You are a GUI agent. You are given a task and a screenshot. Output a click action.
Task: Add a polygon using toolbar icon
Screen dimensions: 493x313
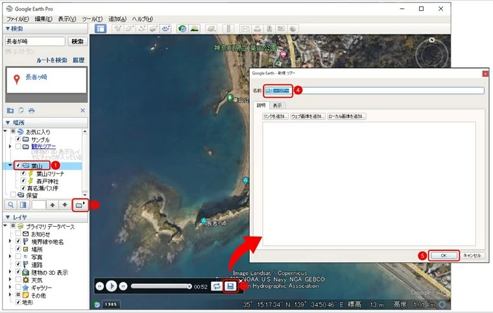point(130,29)
